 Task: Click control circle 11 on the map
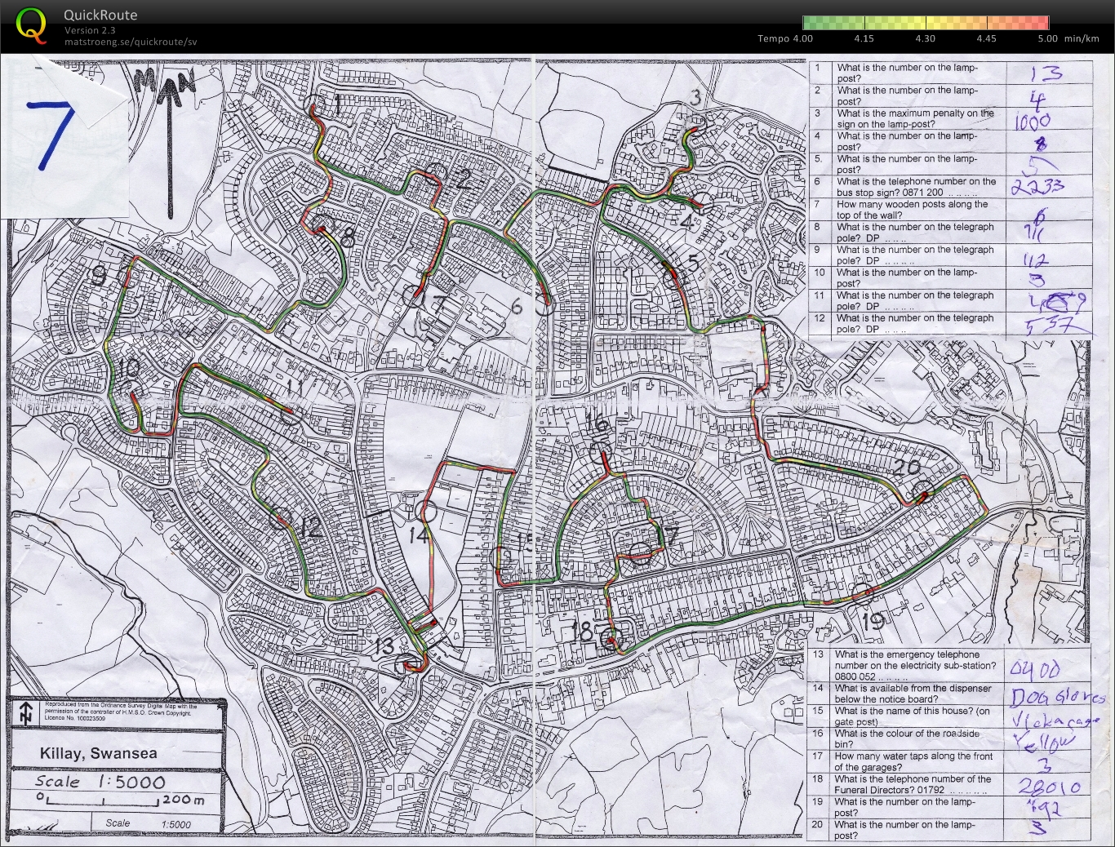click(x=291, y=415)
